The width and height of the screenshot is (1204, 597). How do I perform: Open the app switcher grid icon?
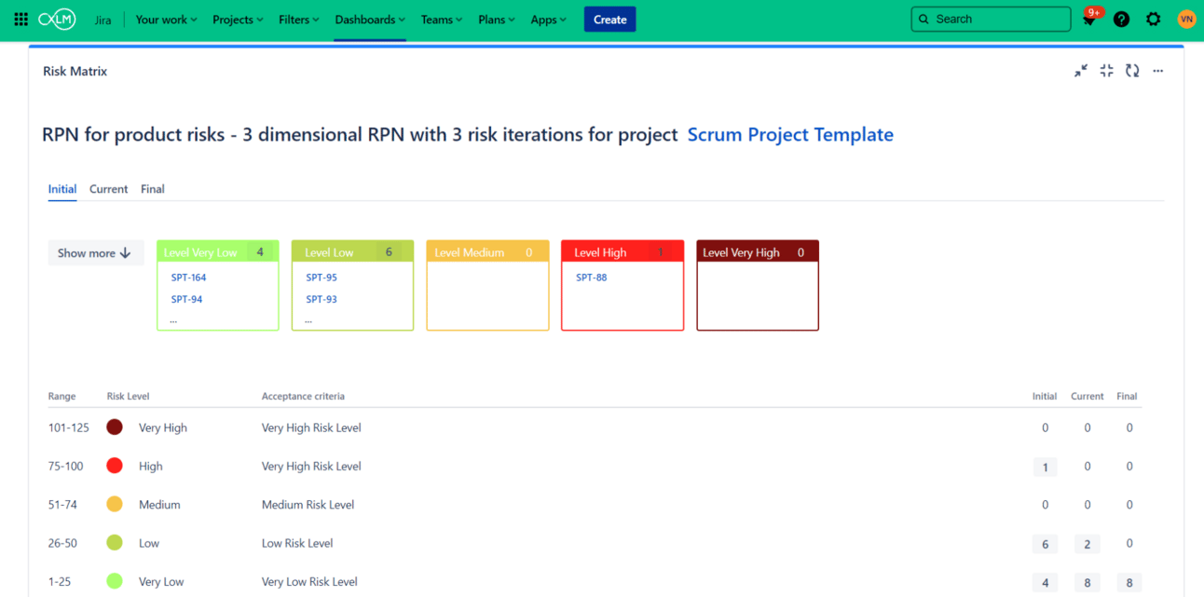click(21, 19)
